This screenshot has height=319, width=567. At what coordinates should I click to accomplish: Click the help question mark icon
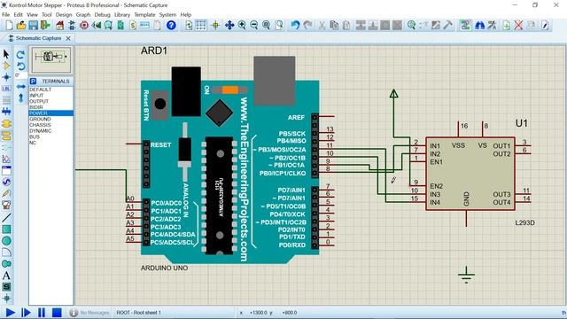[x=171, y=25]
